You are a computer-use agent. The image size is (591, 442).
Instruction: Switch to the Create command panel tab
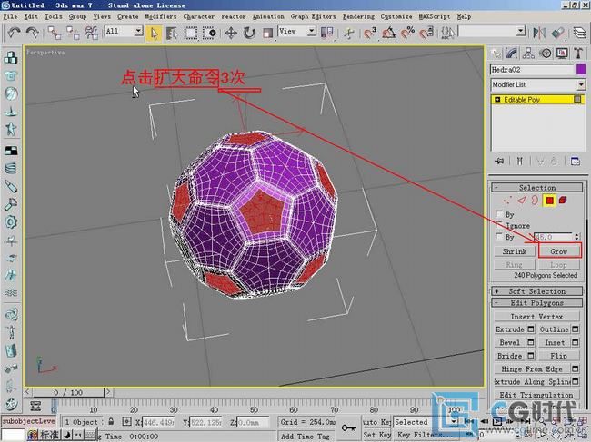coord(496,54)
